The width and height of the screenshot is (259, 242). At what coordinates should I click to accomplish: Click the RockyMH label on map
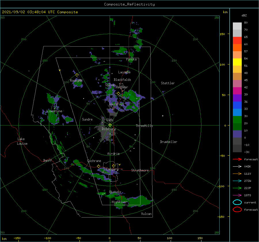[x=76, y=81]
